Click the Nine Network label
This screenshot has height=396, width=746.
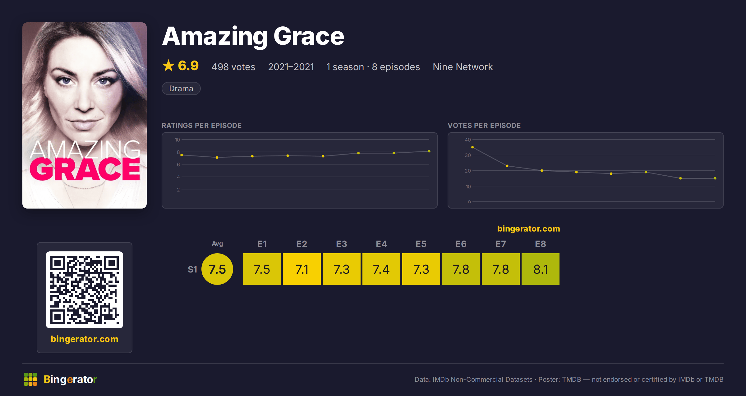point(463,67)
